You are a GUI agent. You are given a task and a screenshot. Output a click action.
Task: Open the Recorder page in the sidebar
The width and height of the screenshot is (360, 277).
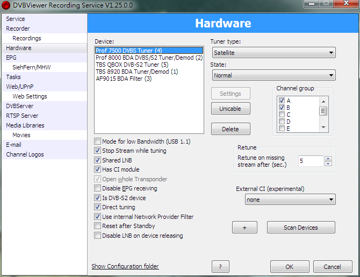45,29
